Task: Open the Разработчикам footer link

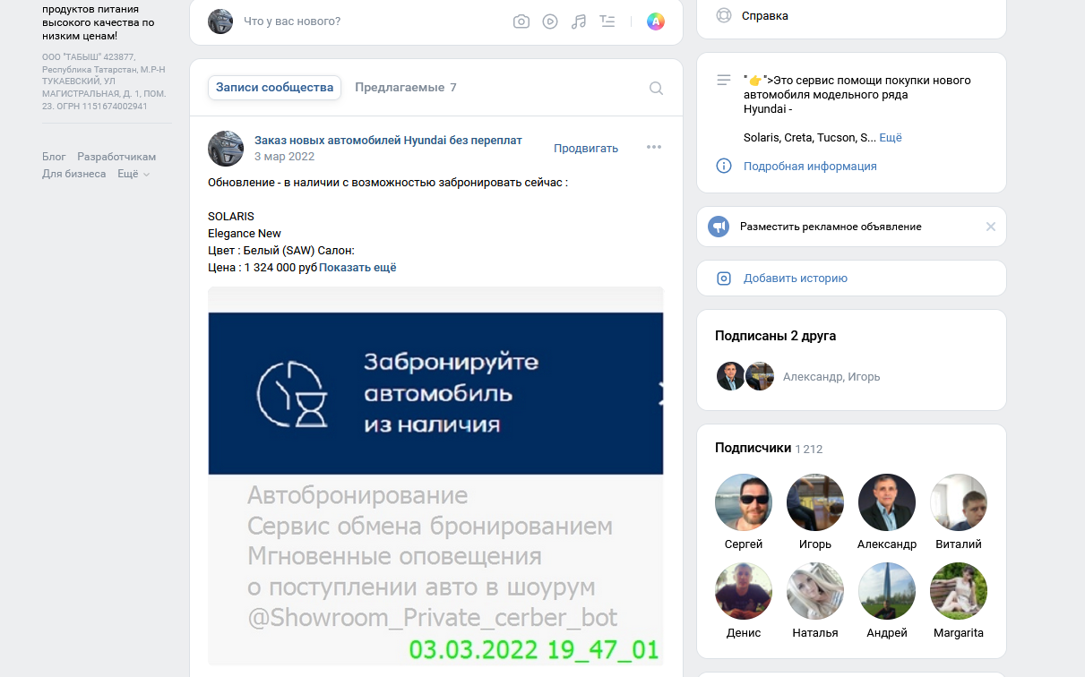Action: click(x=116, y=157)
